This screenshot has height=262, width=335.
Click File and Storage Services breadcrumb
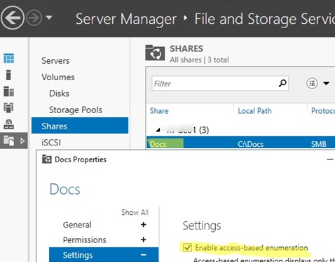265,19
